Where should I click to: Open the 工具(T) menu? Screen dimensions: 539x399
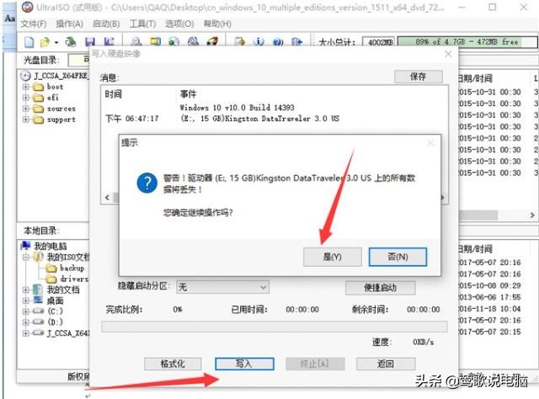point(142,24)
